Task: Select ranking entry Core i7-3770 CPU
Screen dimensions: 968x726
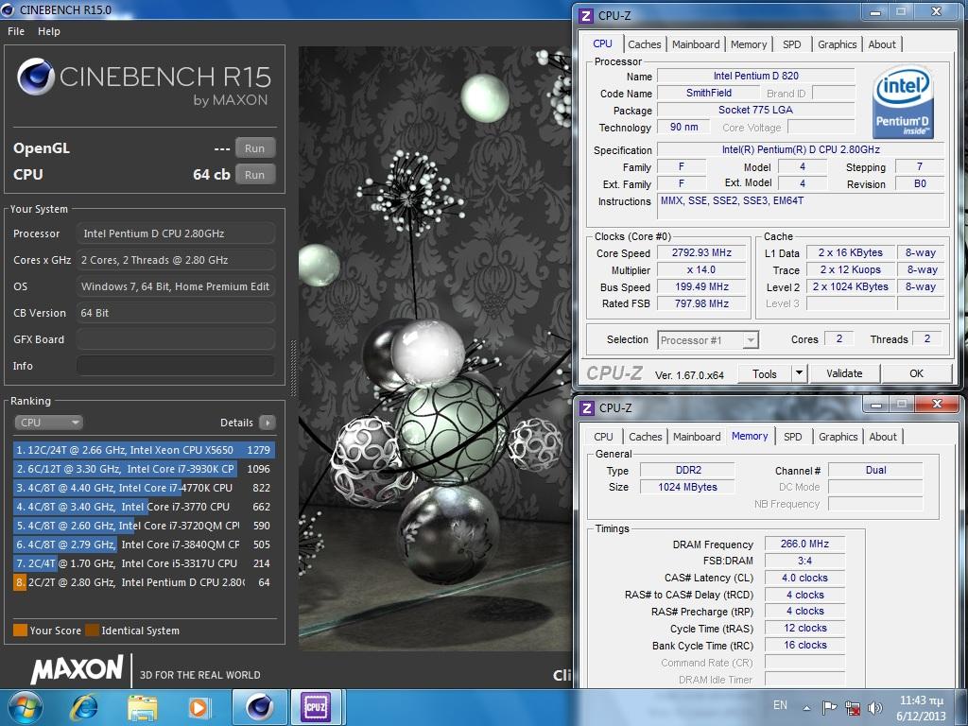Action: coord(144,507)
